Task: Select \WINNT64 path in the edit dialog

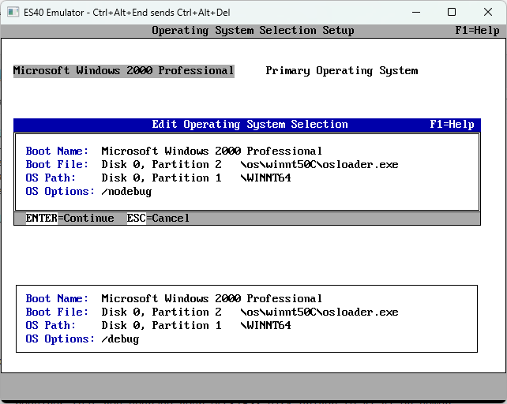Action: (x=266, y=178)
